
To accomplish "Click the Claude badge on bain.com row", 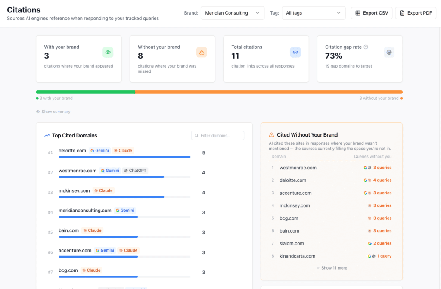I will 92,230.
